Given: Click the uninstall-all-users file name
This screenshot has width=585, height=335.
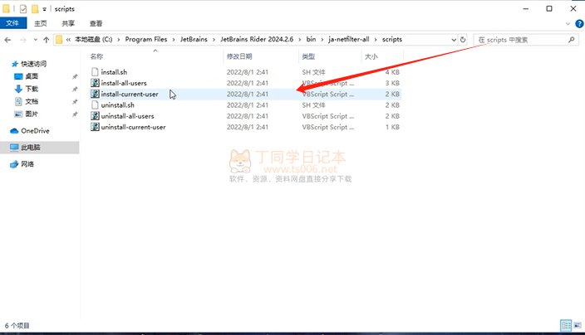Looking at the screenshot, I should coord(127,116).
